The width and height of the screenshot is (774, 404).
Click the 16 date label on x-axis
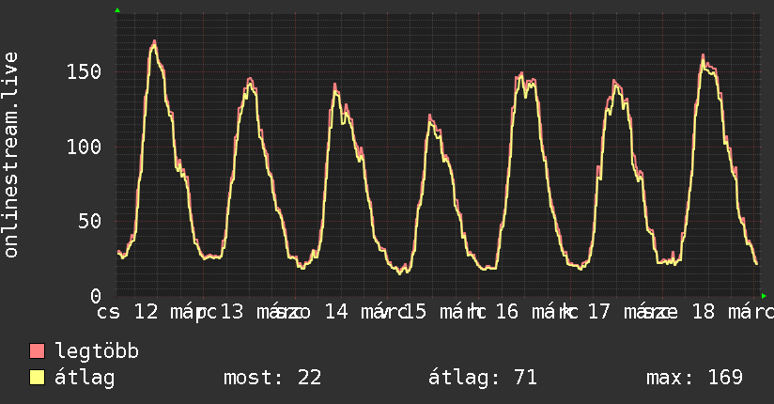click(x=507, y=312)
